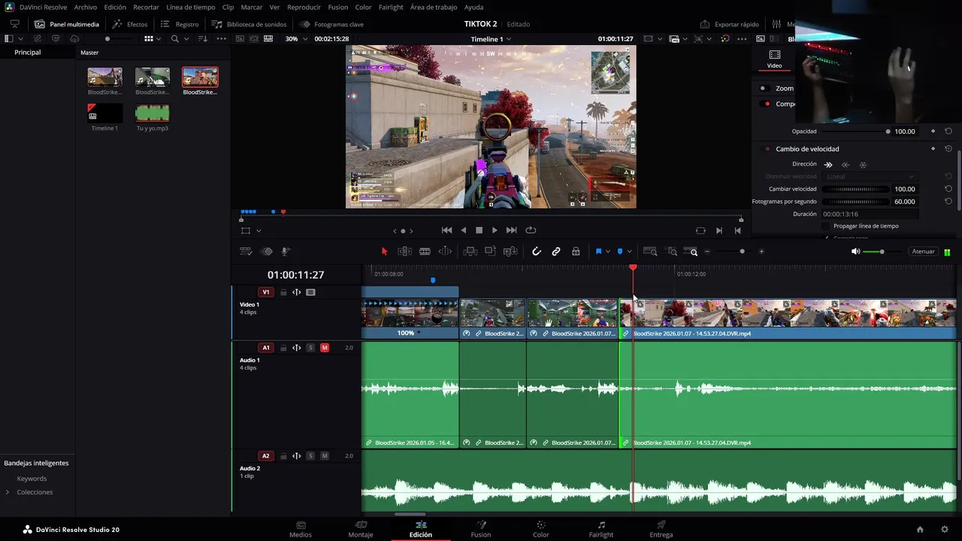Viewport: 962px width, 541px height.
Task: Click the viewer play button
Action: (495, 230)
